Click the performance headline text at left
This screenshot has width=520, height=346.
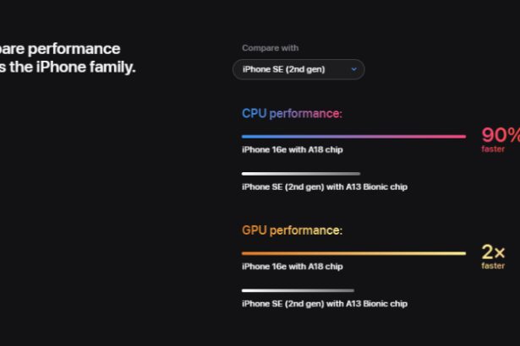click(60, 49)
